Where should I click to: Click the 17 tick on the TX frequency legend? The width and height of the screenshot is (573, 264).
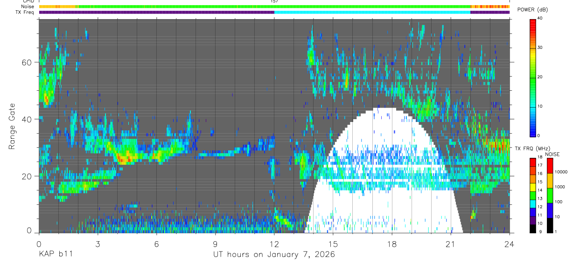(541, 165)
